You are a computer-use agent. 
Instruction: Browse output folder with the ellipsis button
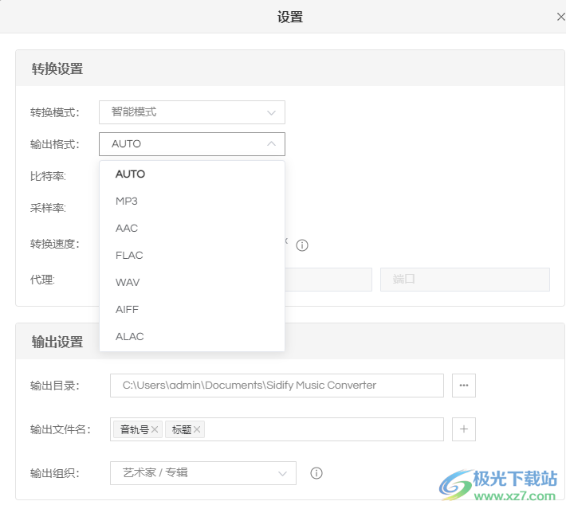(464, 386)
